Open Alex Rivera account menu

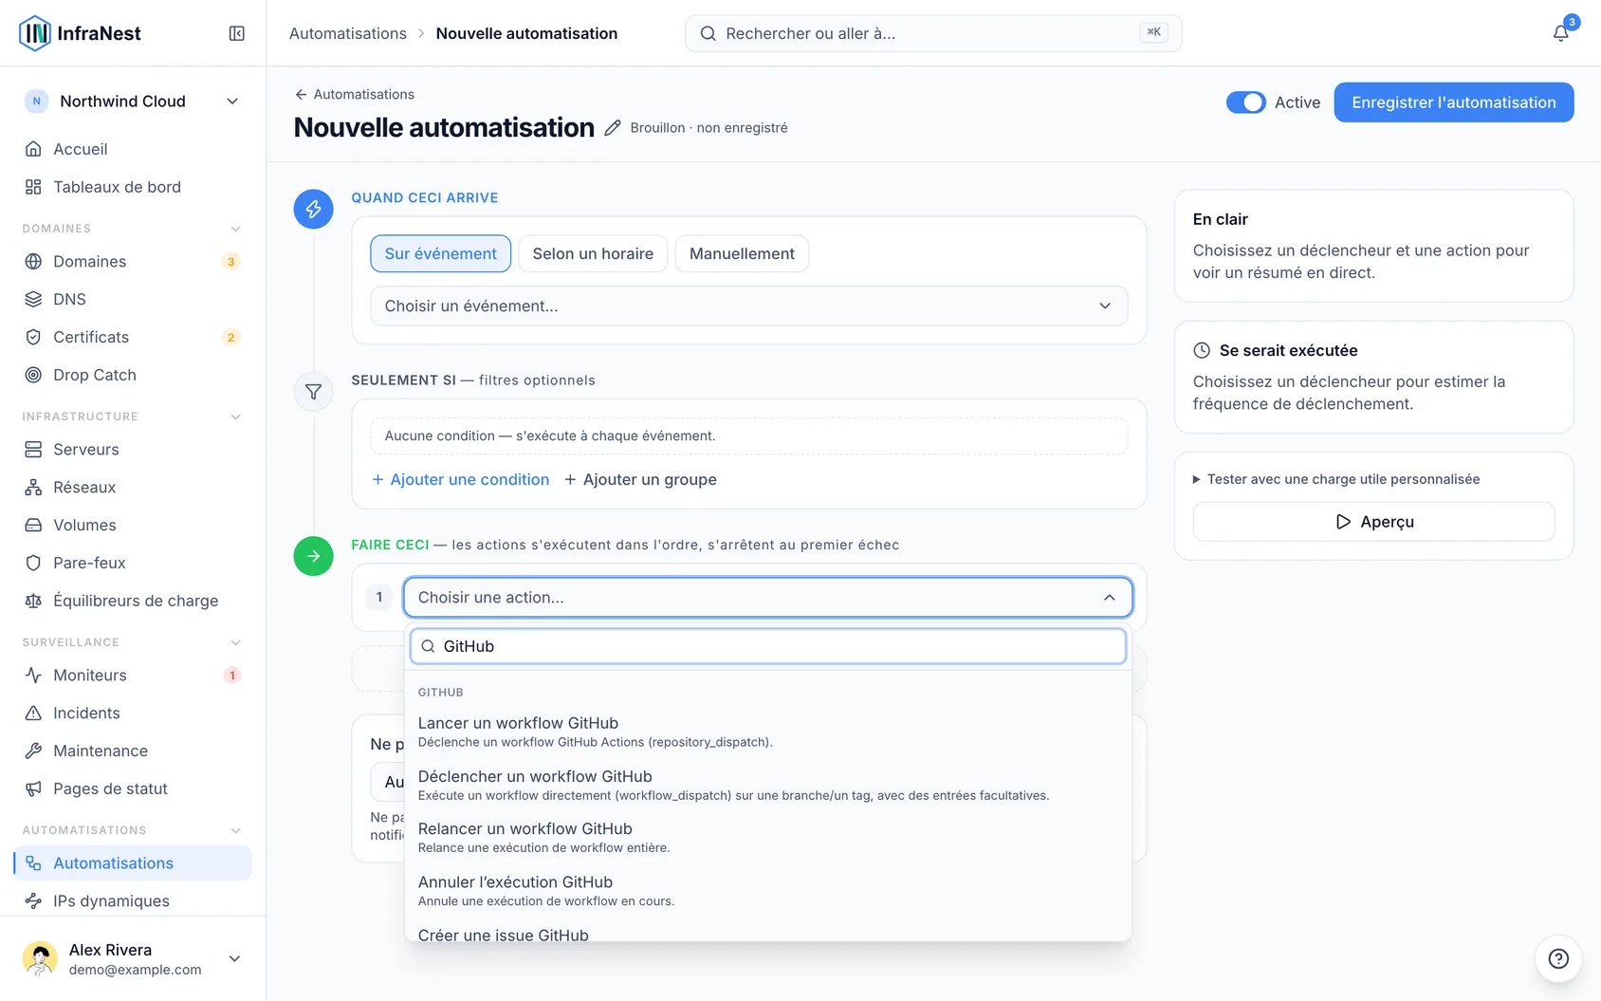click(133, 958)
